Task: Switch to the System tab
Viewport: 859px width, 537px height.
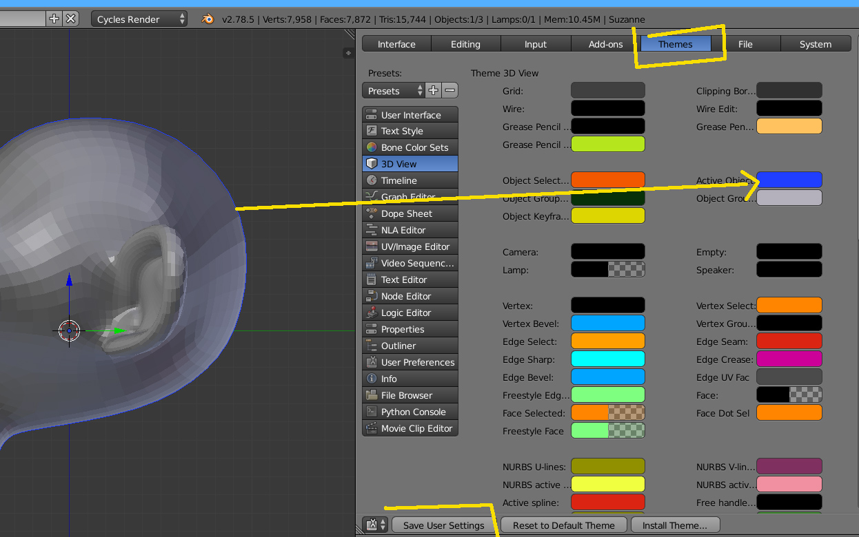Action: tap(816, 44)
